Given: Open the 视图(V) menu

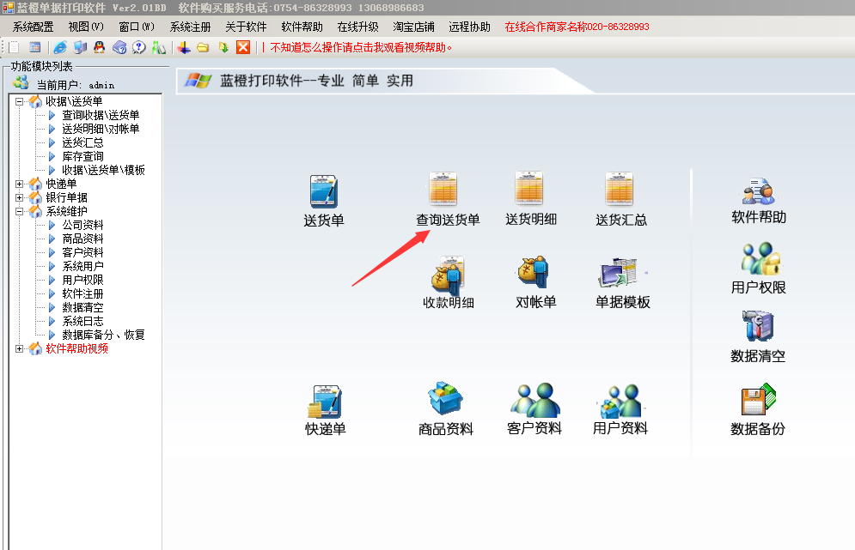Looking at the screenshot, I should pyautogui.click(x=86, y=27).
